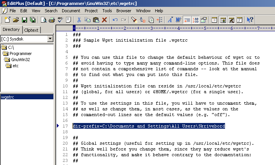Open Replace with the A-to-B icon
This screenshot has width=275, height=165.
point(143,20)
